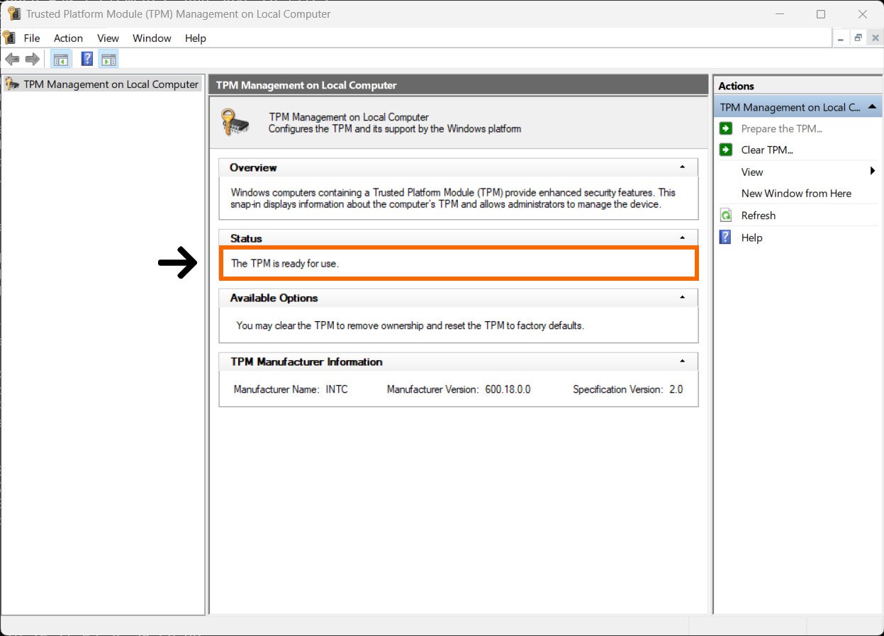
Task: Collapse the Overview section
Action: [682, 167]
